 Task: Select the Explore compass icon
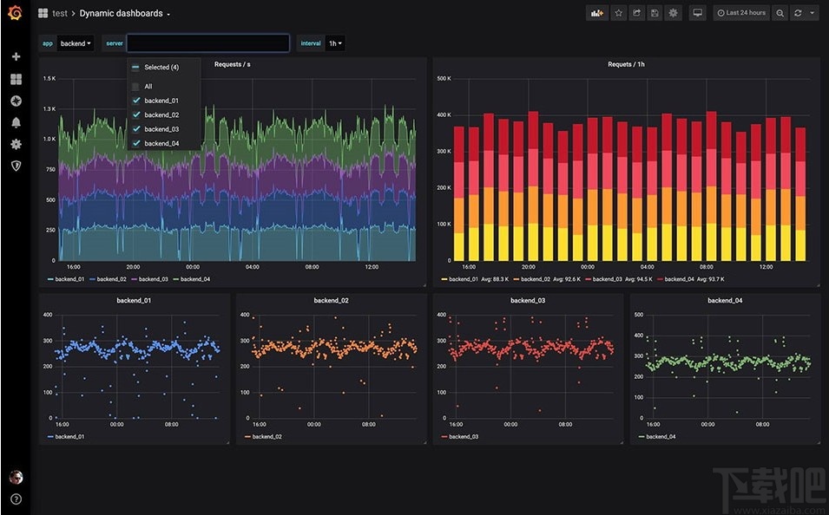click(x=15, y=101)
